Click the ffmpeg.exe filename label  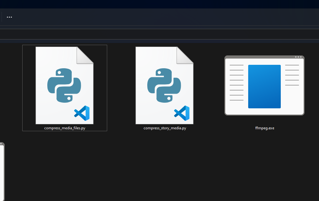point(265,128)
